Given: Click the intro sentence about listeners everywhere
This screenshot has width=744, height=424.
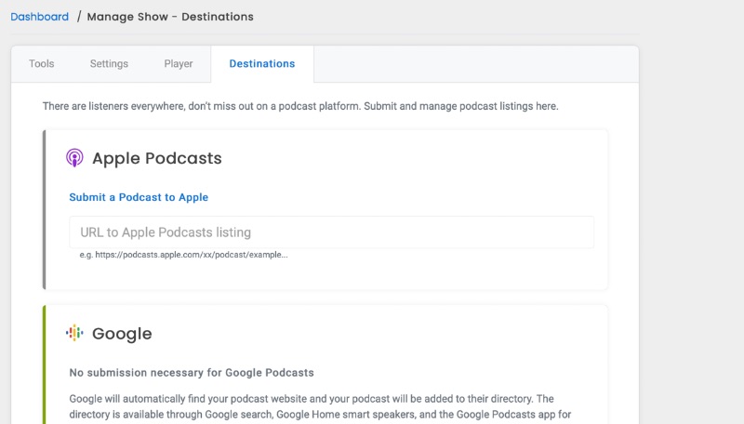Looking at the screenshot, I should click(300, 106).
